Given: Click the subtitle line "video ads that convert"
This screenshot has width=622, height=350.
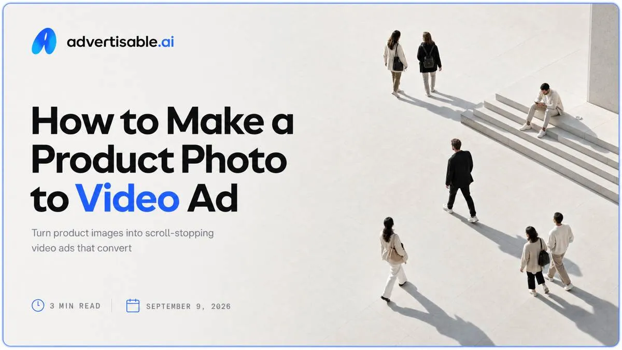Looking at the screenshot, I should [x=81, y=248].
